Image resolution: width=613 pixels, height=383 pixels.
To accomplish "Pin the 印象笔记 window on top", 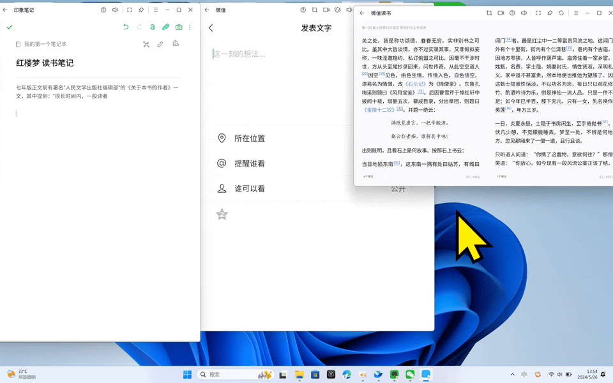I will pos(141,10).
